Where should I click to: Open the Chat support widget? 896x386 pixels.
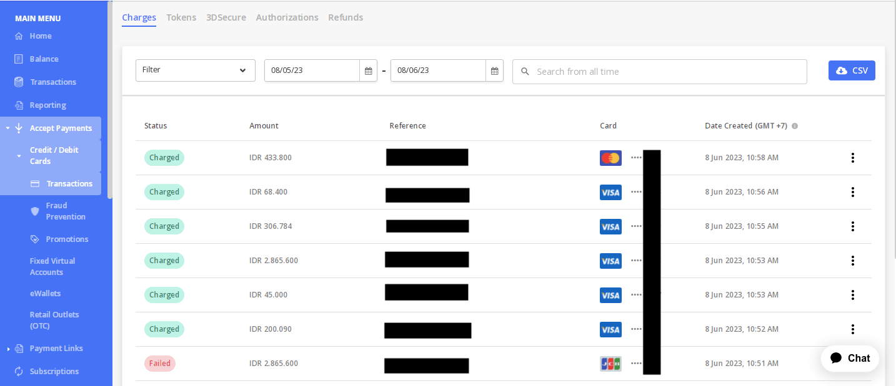click(x=850, y=358)
